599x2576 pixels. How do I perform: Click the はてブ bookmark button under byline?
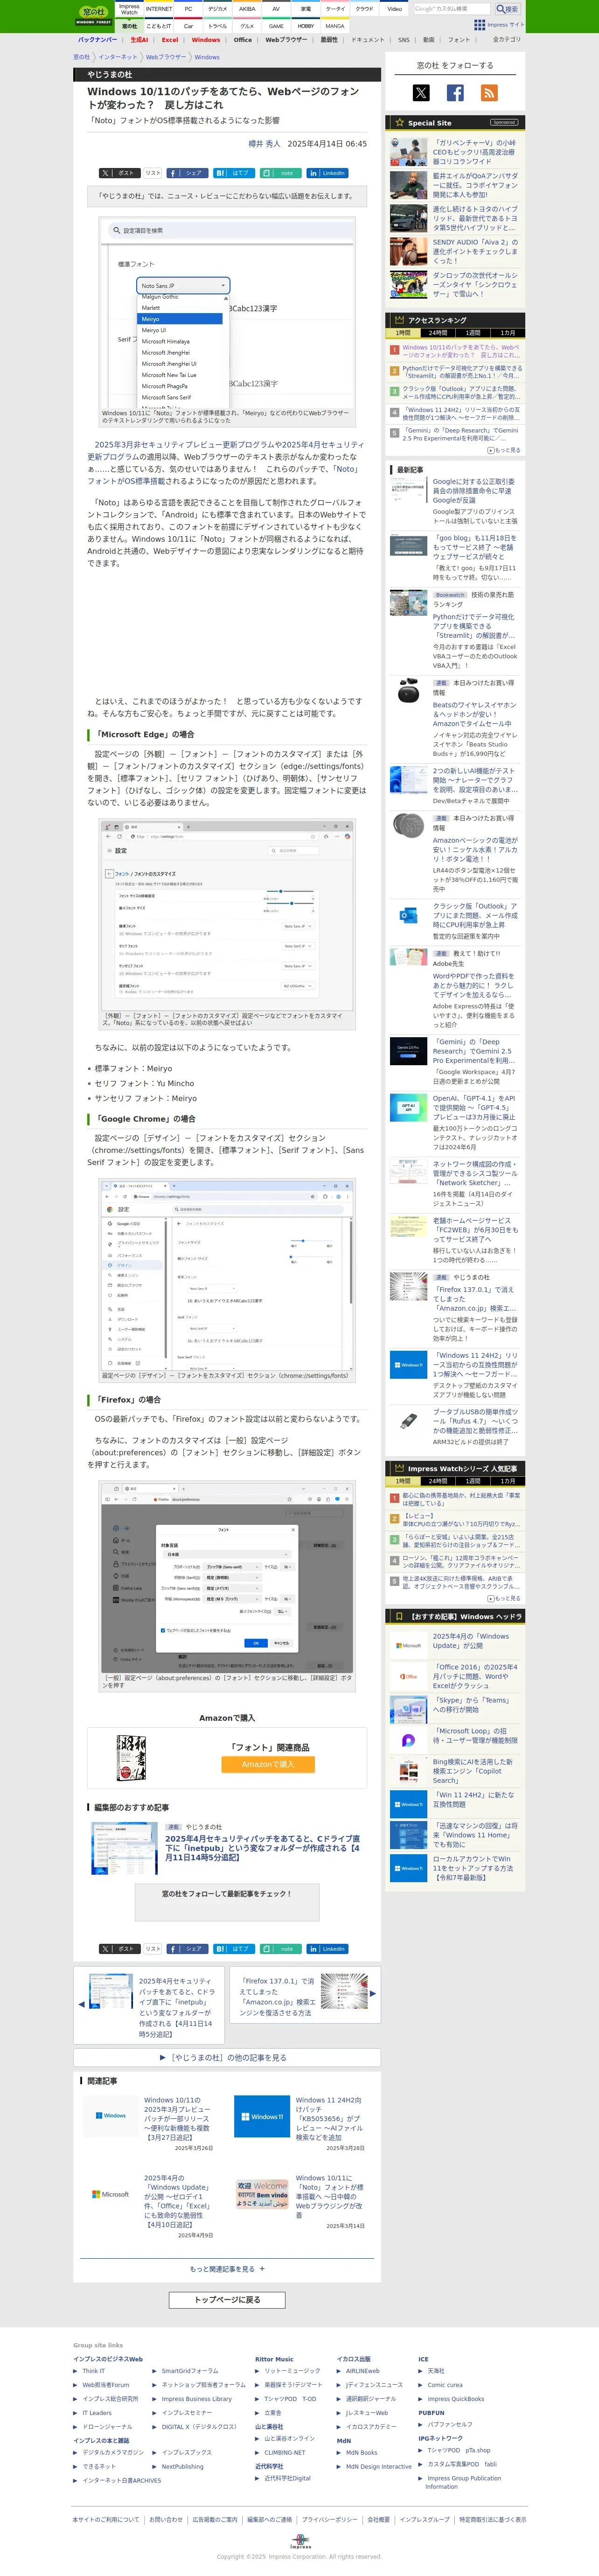[x=234, y=173]
